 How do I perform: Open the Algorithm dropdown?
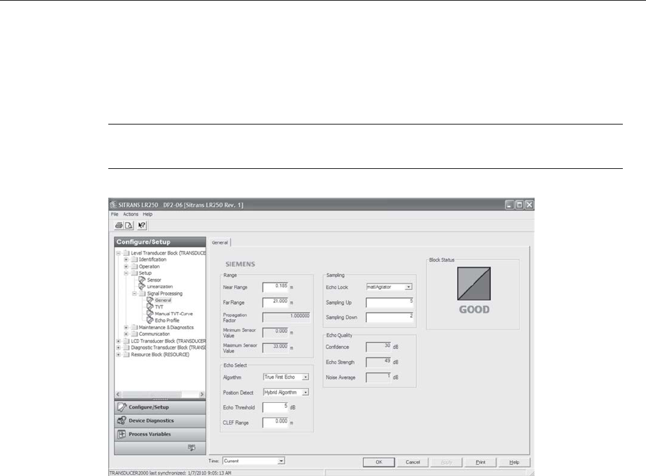point(305,377)
